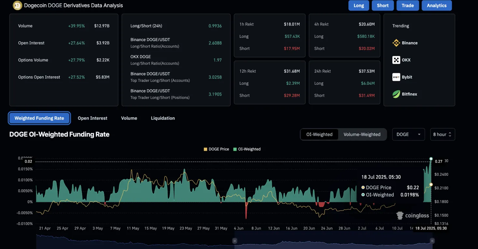478x249 pixels.
Task: Click the Dogecoin logo in the header
Action: click(17, 5)
